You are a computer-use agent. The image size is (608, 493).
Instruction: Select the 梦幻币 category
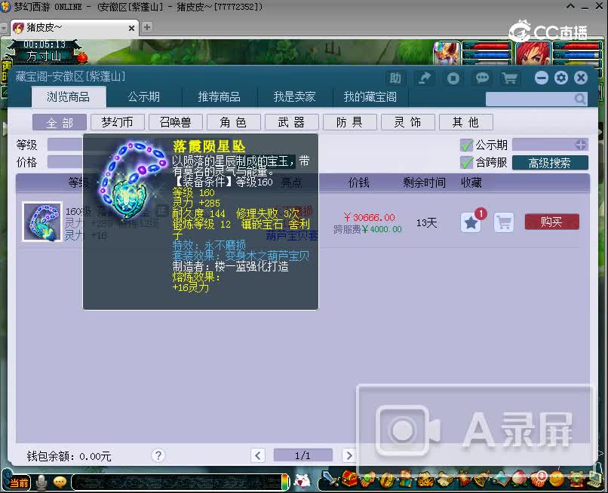[117, 122]
